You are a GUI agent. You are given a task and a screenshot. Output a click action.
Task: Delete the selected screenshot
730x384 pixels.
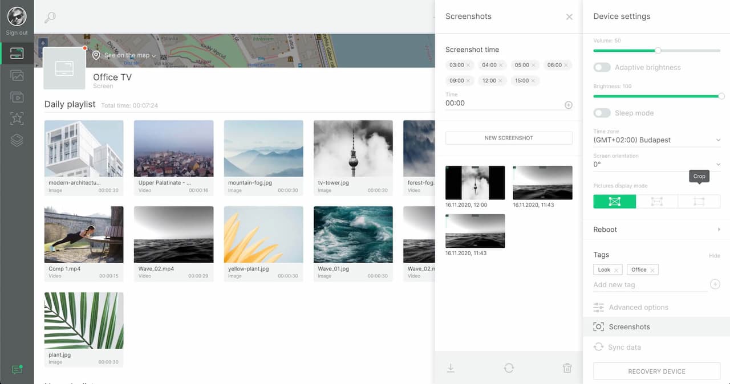tap(567, 367)
